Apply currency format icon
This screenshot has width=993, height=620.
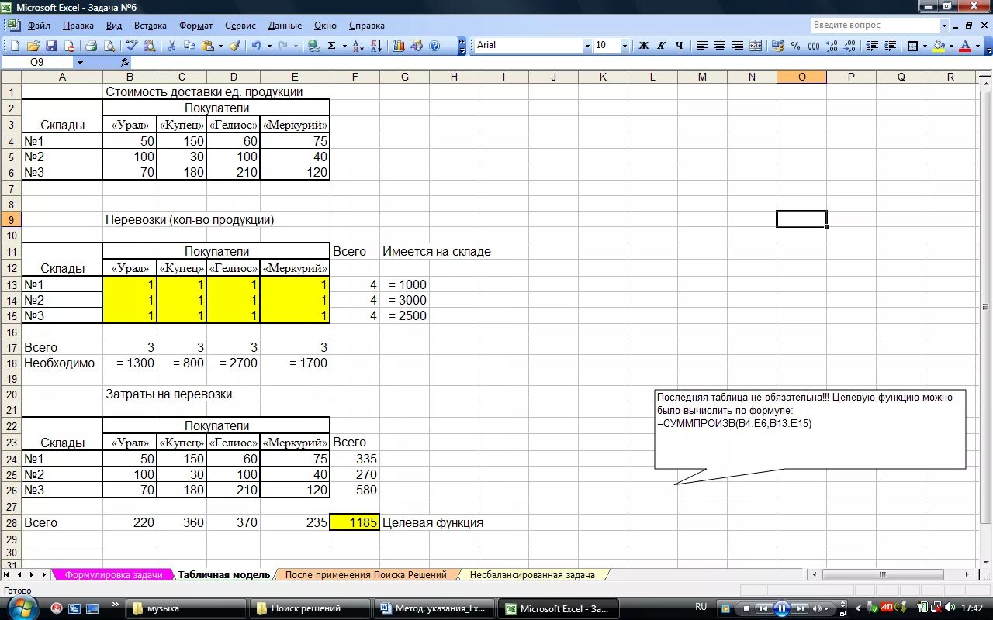pos(778,46)
